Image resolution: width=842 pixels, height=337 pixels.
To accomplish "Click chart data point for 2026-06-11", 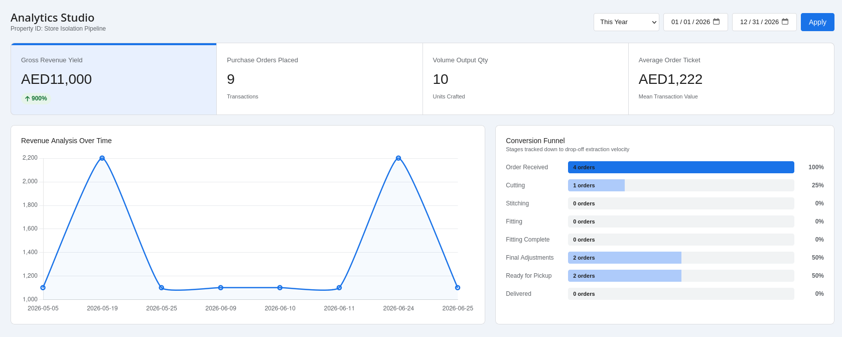I will pos(339,288).
